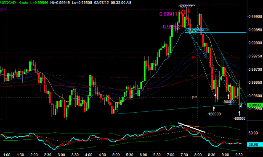Click the Hi=0.99945 value in the header
This screenshot has height=157, width=263.
pos(60,3)
